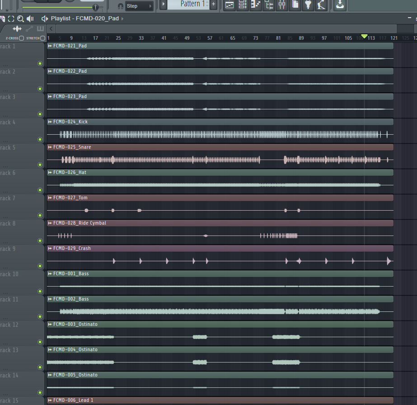The height and width of the screenshot is (405, 417).
Task: Expand the Pattern 1 selector arrow
Action: coord(164,5)
